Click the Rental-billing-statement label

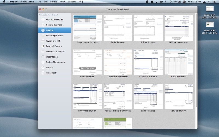[x=118, y=111]
